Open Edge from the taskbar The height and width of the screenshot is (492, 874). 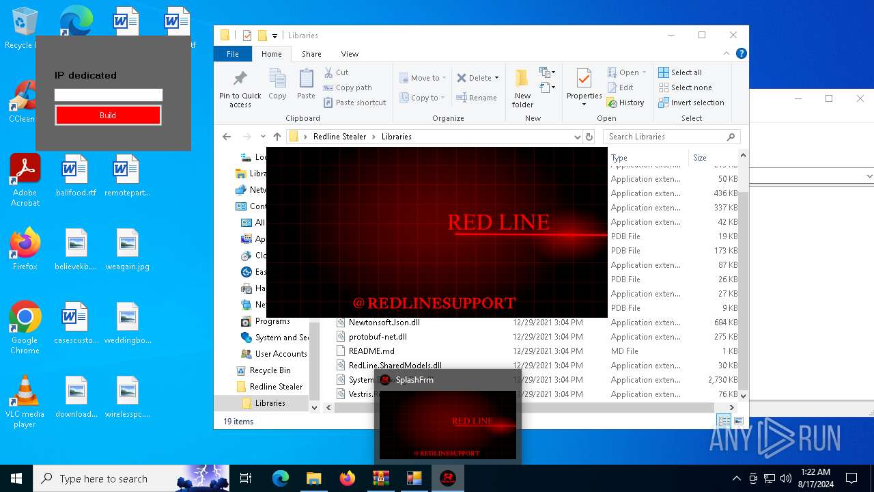(x=281, y=478)
